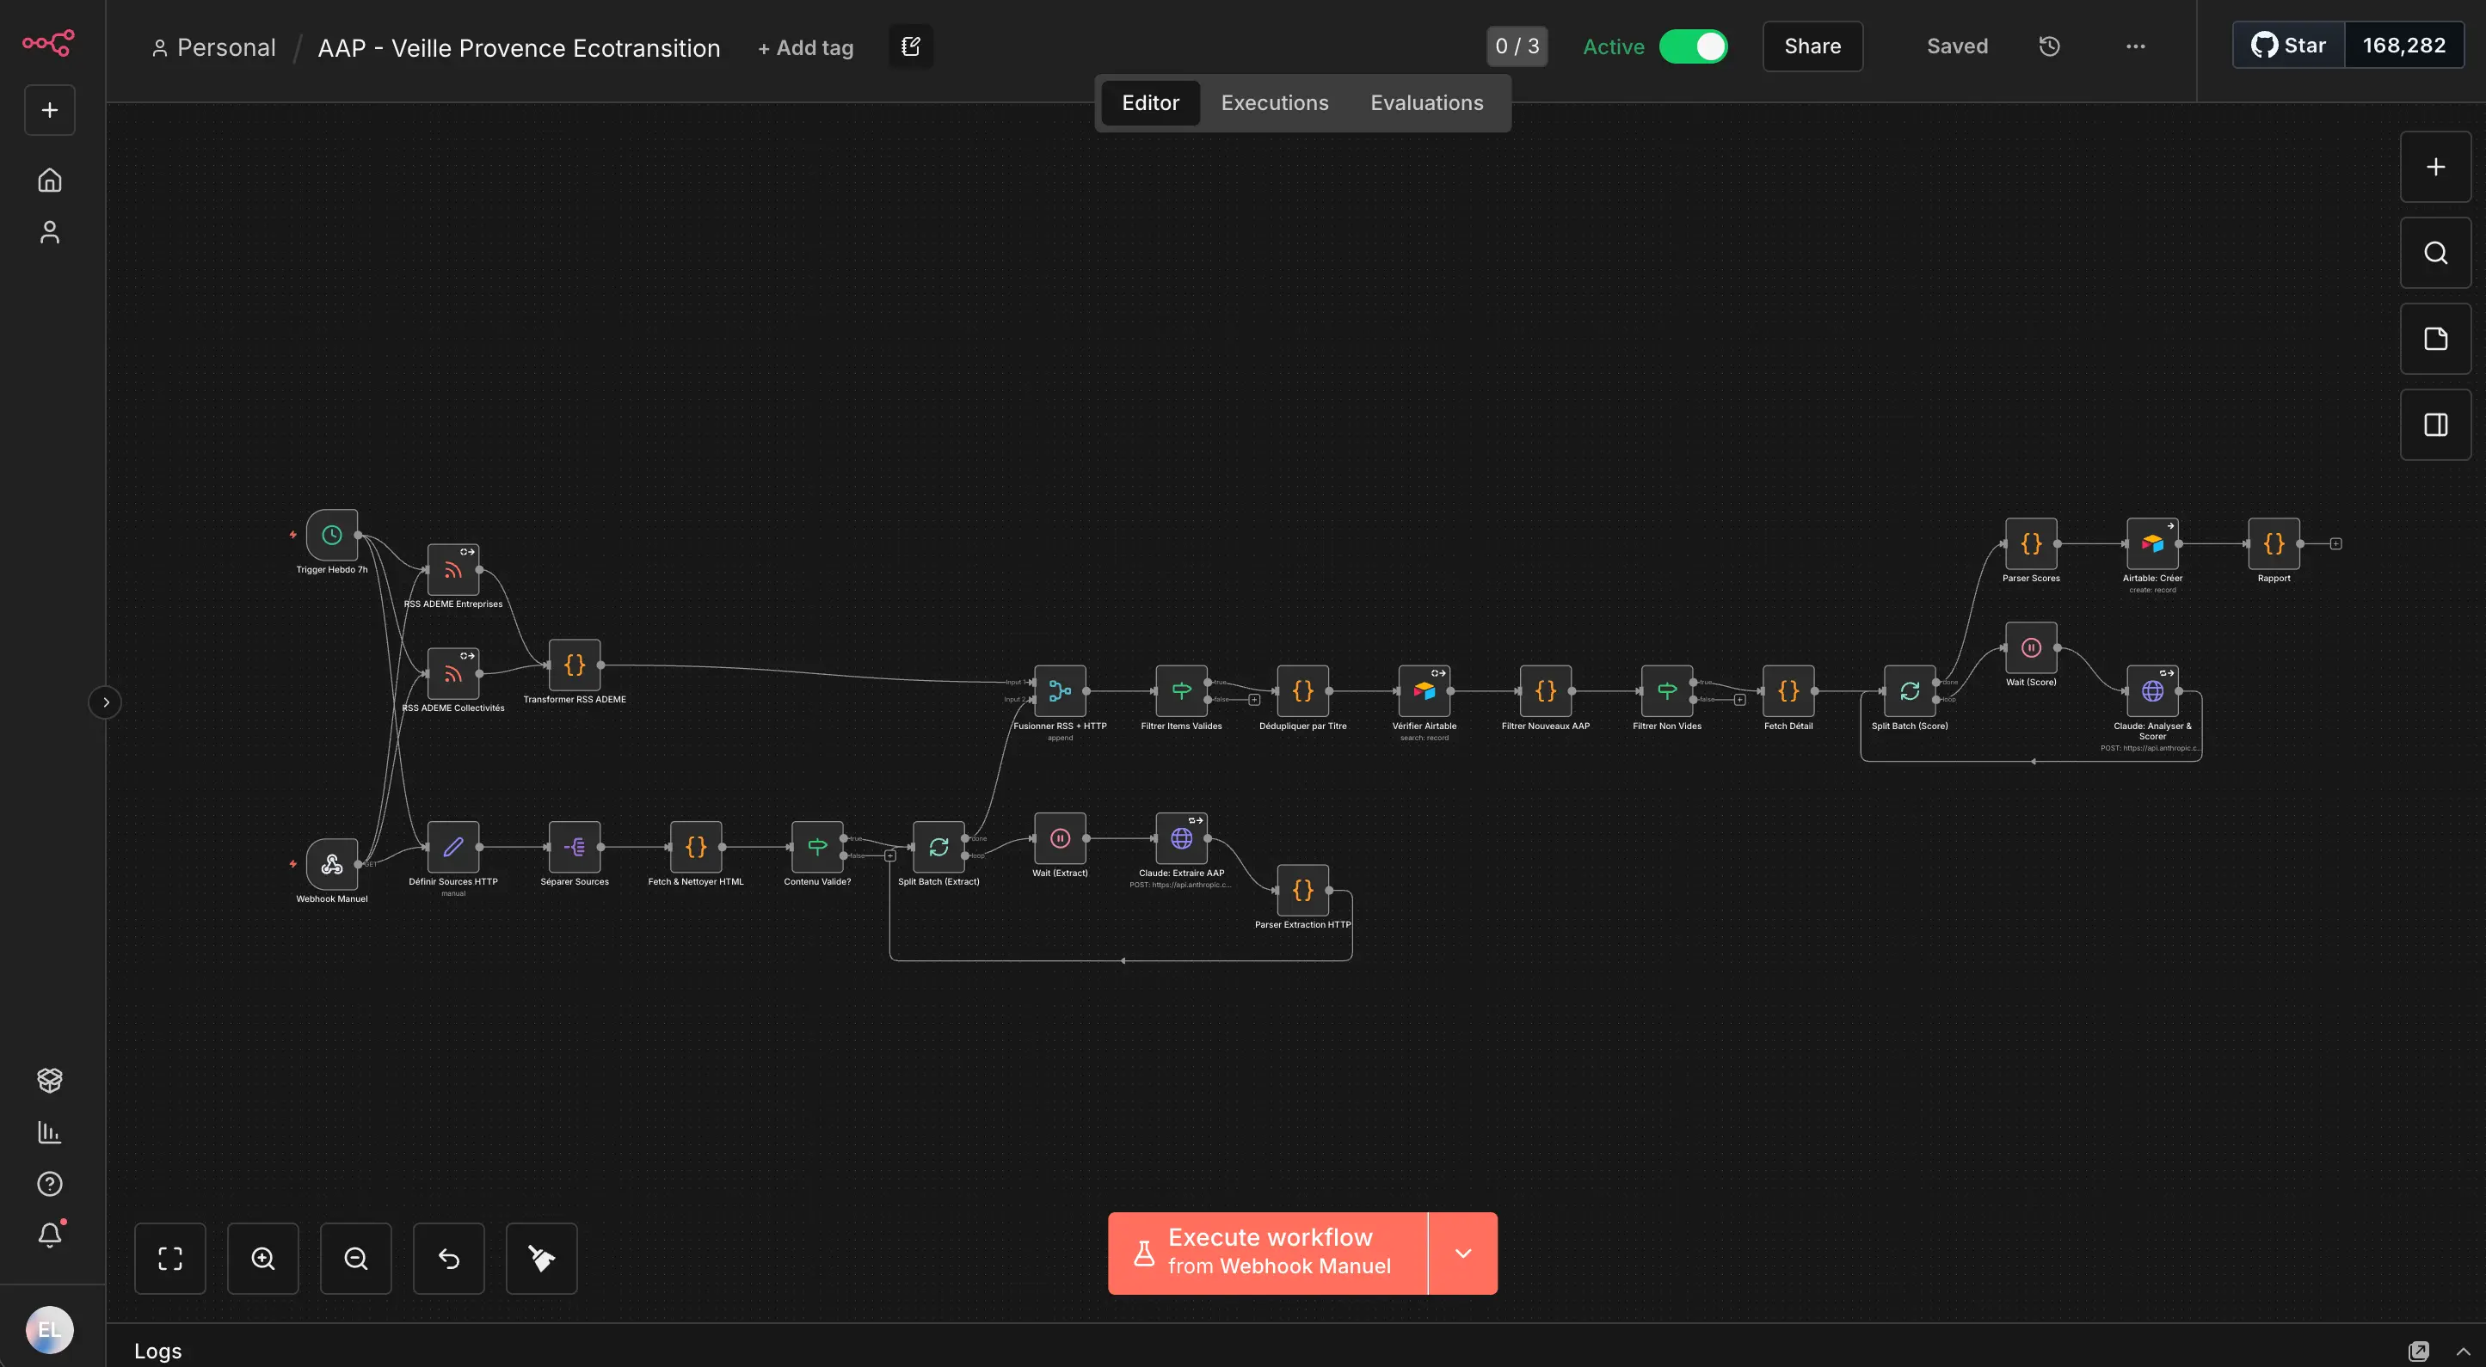This screenshot has width=2486, height=1367.
Task: Switch to the Executions tab
Action: (x=1274, y=103)
